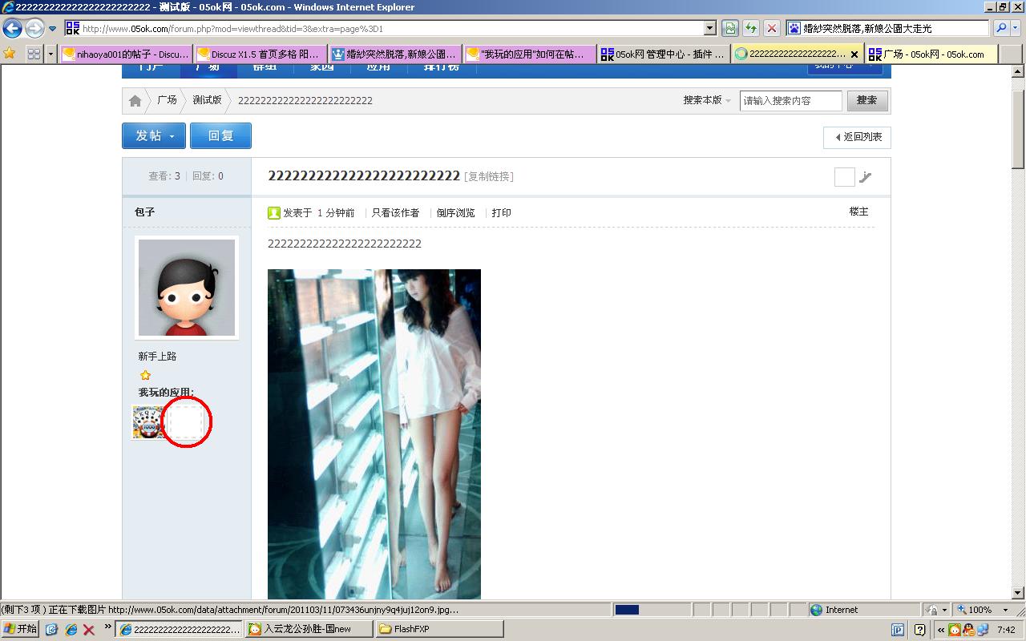Open the attached photo in the post
The width and height of the screenshot is (1026, 641).
[374, 434]
